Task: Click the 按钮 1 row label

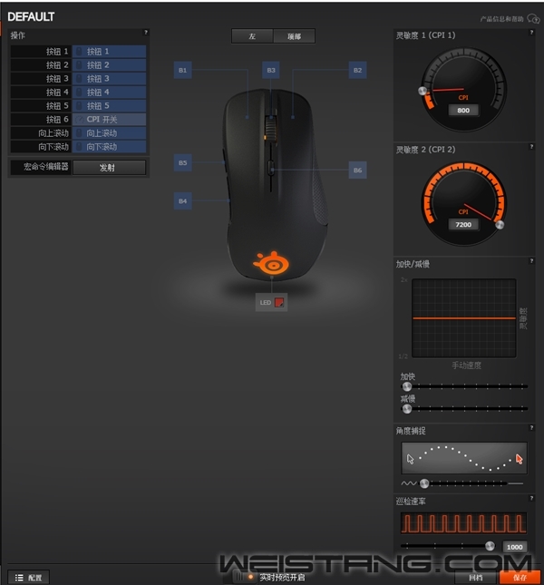Action: (x=41, y=52)
